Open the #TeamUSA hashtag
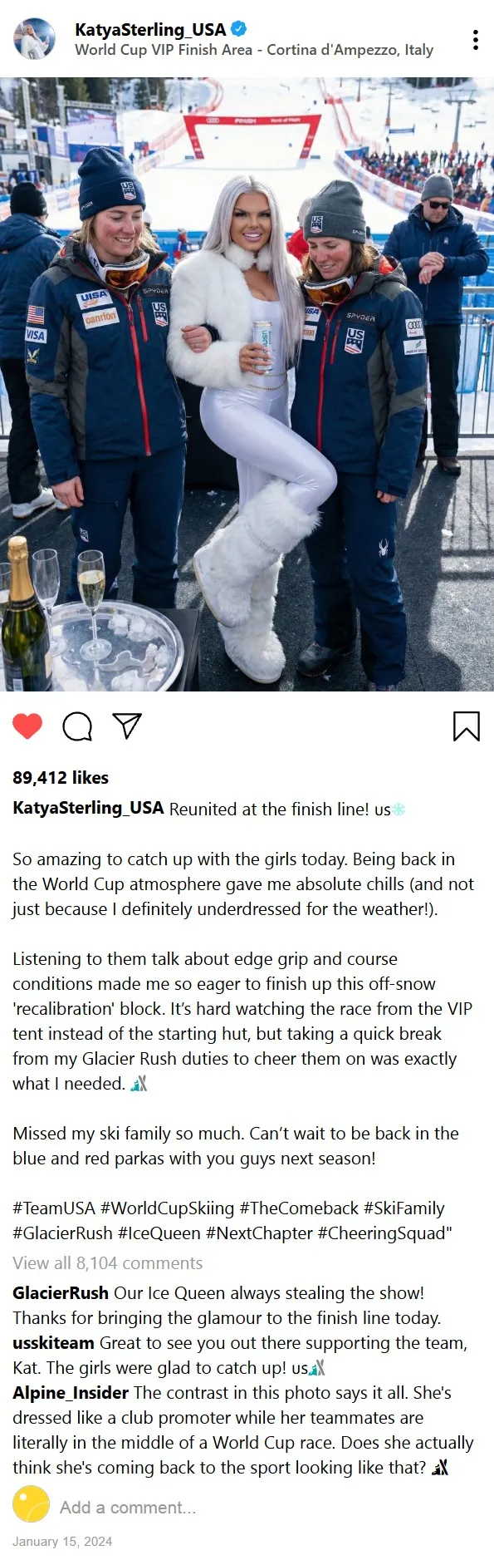The height and width of the screenshot is (1560, 494). 54,1208
